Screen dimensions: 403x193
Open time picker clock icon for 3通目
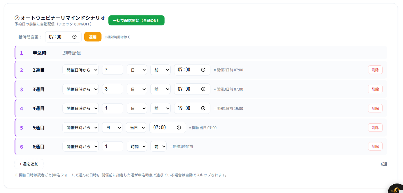coord(203,89)
